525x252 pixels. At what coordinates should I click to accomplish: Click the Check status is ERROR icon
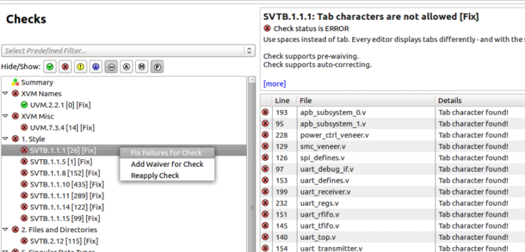(x=267, y=28)
